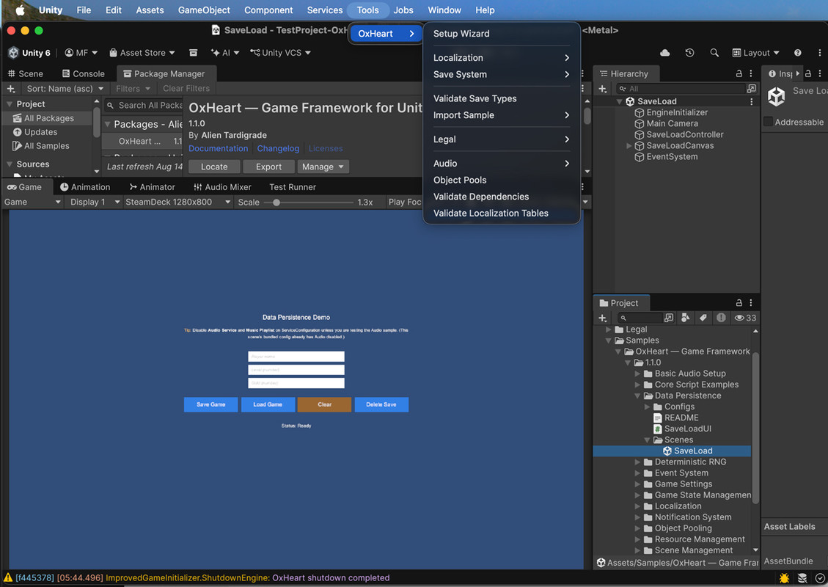Click Delete Save button in Game view
828x587 pixels.
[381, 405]
